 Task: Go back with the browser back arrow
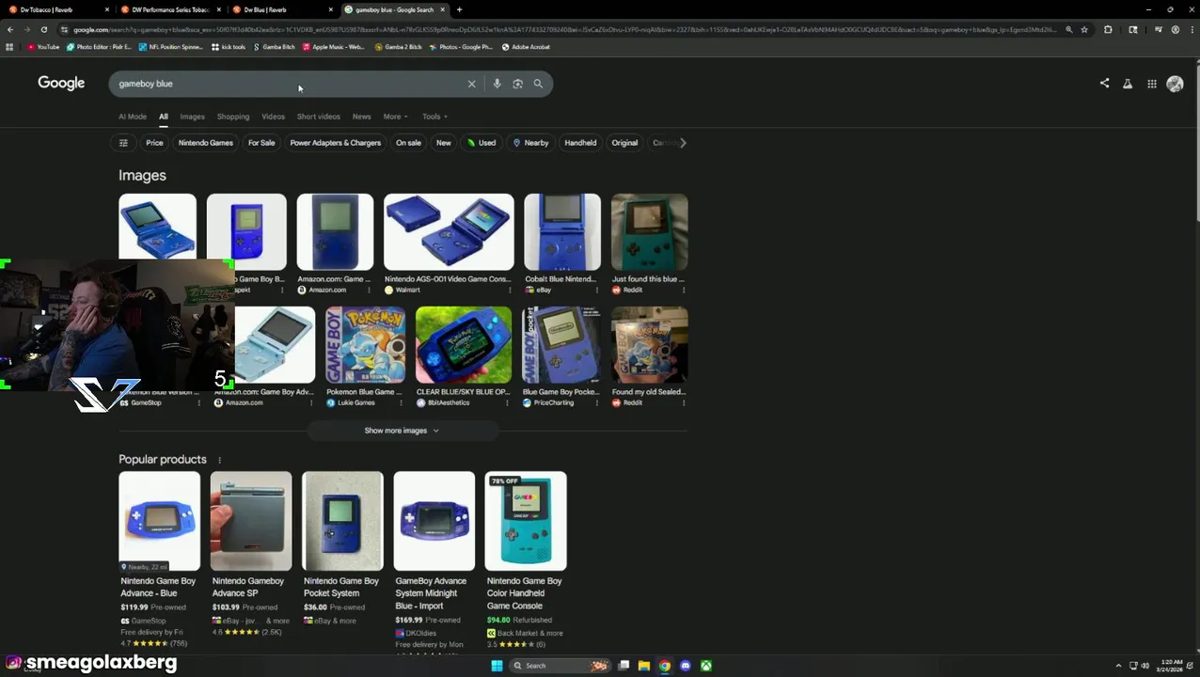10,29
